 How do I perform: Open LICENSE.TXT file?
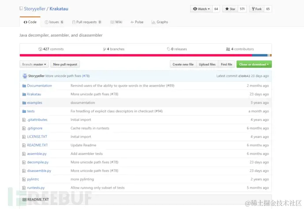pyautogui.click(x=37, y=137)
